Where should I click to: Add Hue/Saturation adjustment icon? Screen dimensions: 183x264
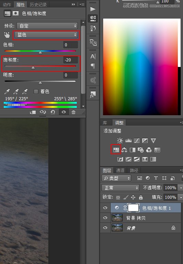(x=116, y=150)
